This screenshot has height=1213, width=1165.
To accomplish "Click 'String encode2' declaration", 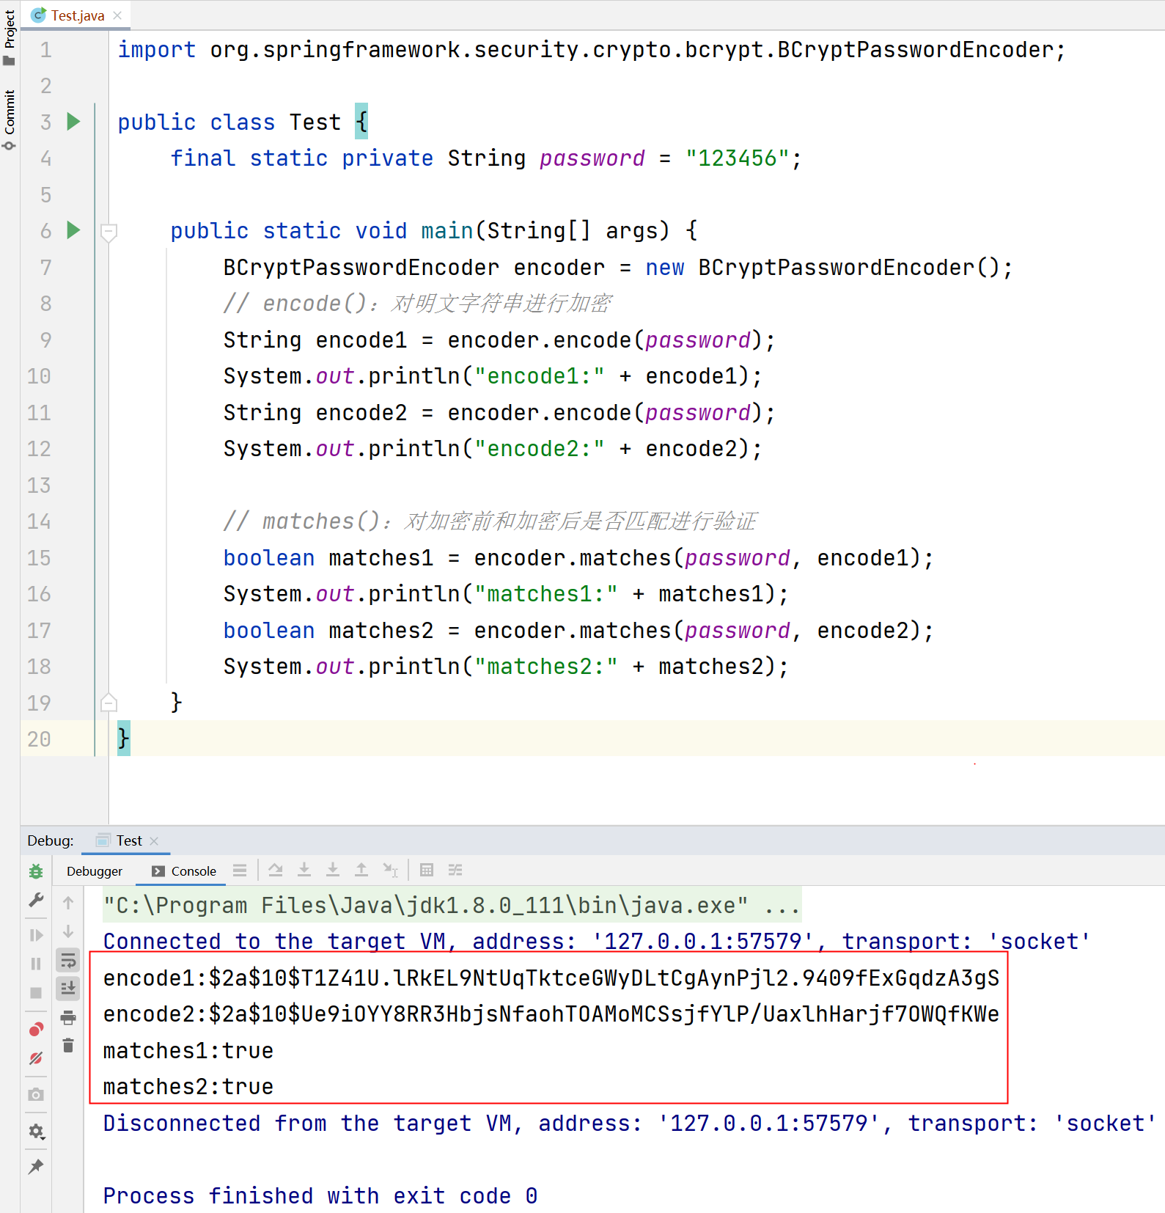I will [315, 412].
